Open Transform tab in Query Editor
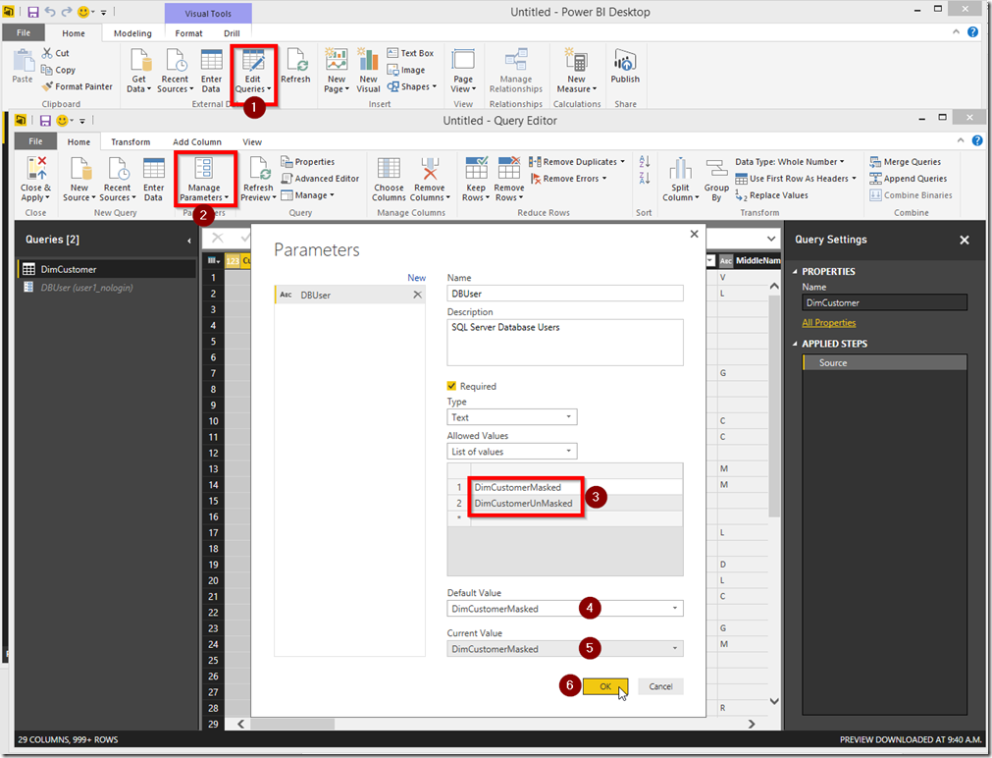Image resolution: width=992 pixels, height=758 pixels. tap(131, 141)
